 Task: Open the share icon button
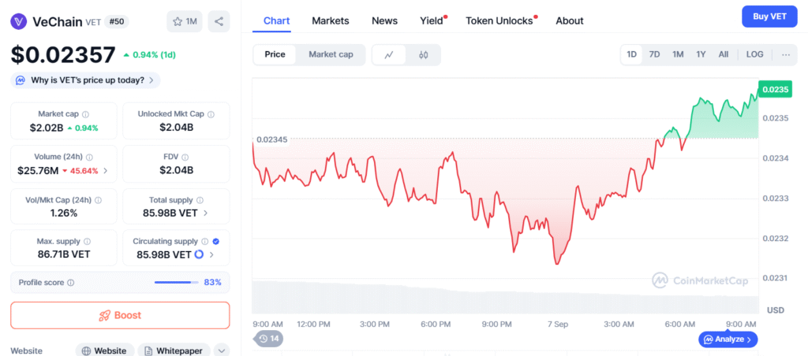click(x=219, y=21)
